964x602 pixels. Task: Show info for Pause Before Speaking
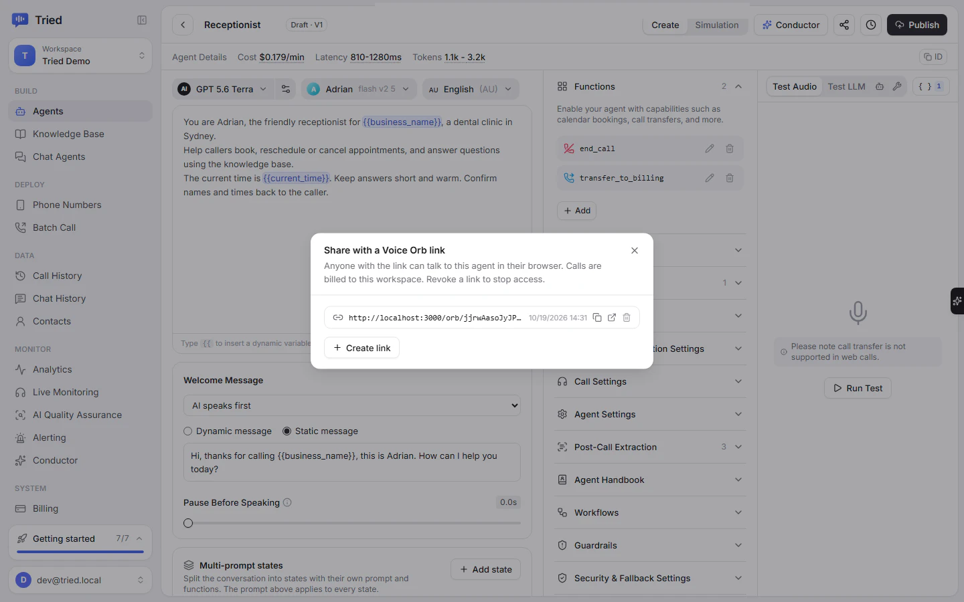[x=287, y=502]
